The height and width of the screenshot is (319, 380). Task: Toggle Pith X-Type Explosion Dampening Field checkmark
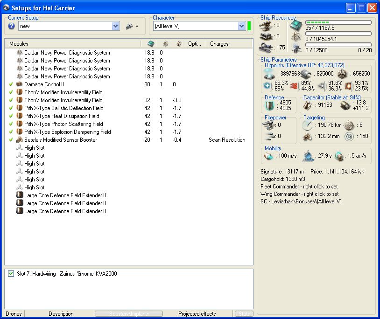(x=11, y=132)
